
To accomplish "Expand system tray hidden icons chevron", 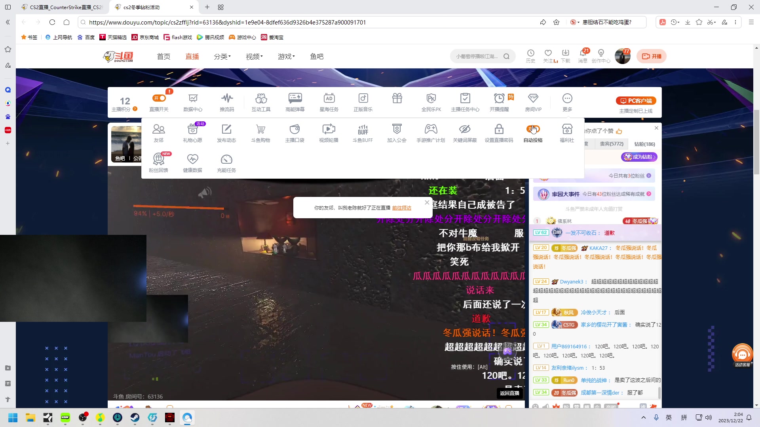I will pyautogui.click(x=644, y=418).
